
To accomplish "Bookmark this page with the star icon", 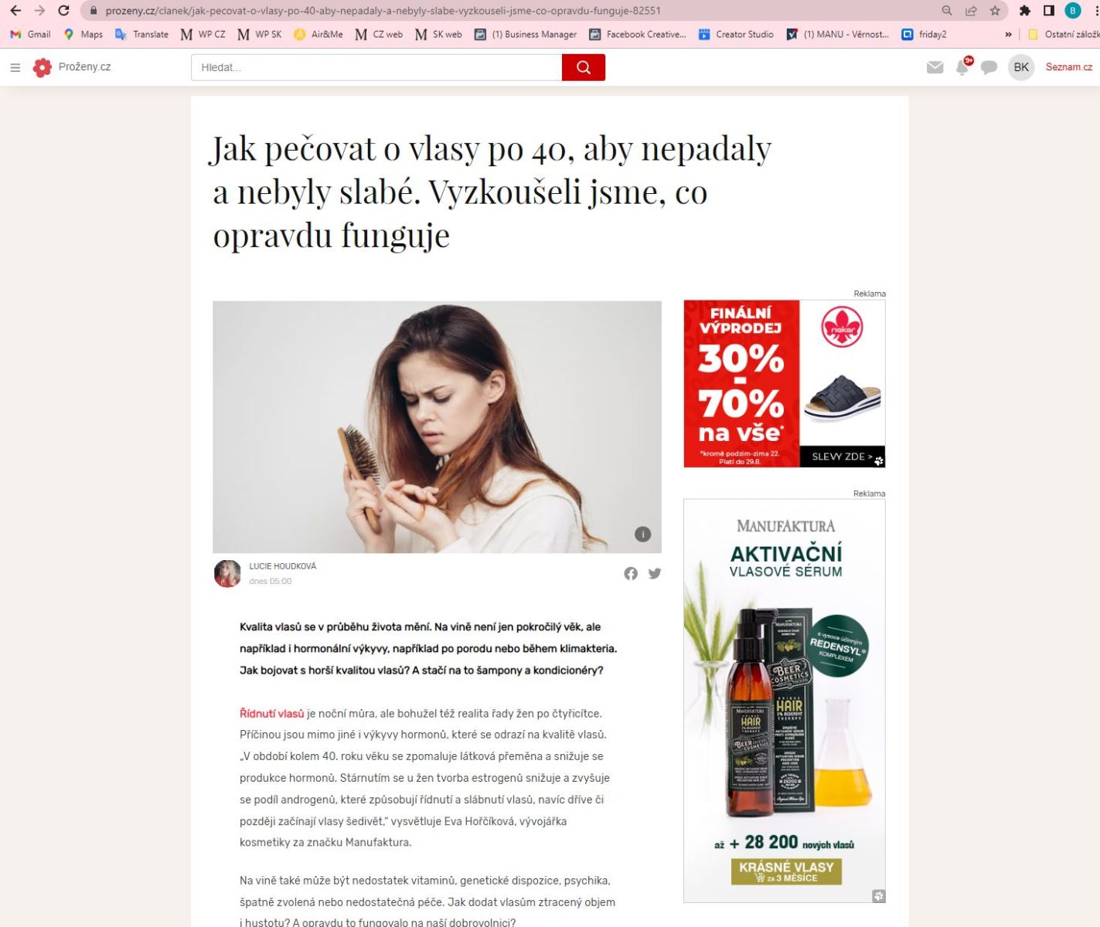I will click(995, 11).
